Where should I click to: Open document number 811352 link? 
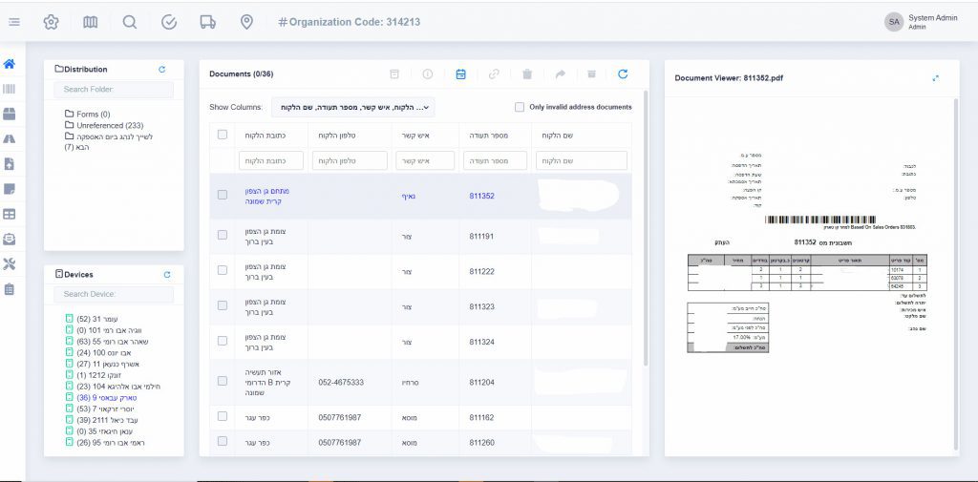tap(482, 196)
